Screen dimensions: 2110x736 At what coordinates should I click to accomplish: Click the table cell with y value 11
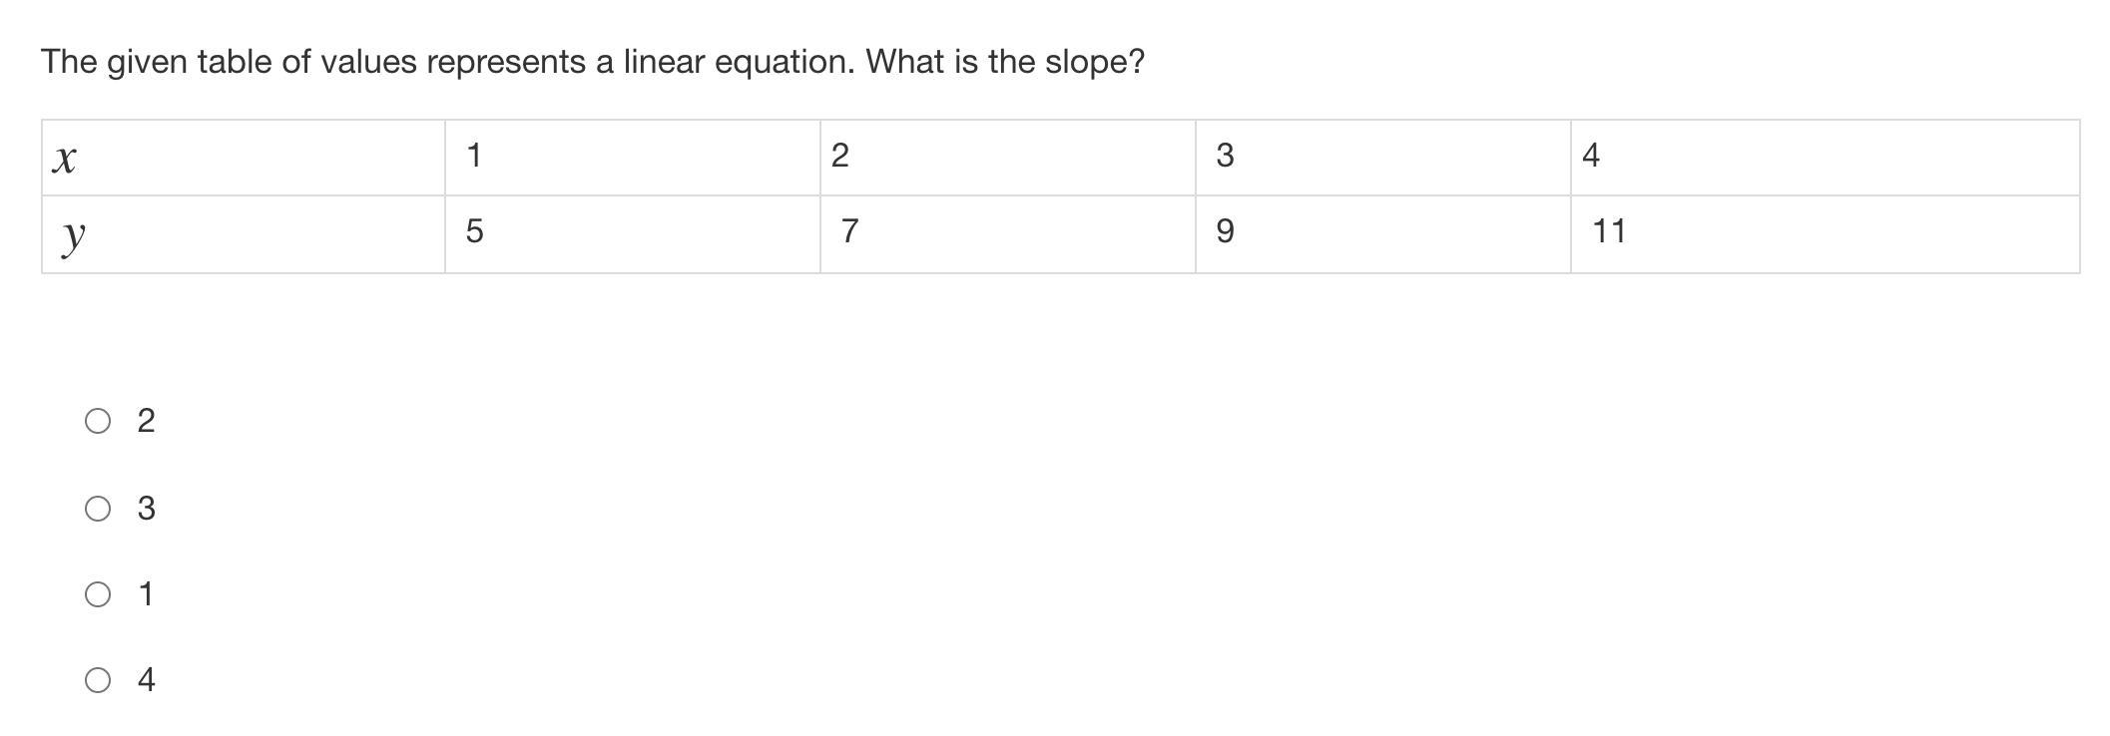point(1825,234)
